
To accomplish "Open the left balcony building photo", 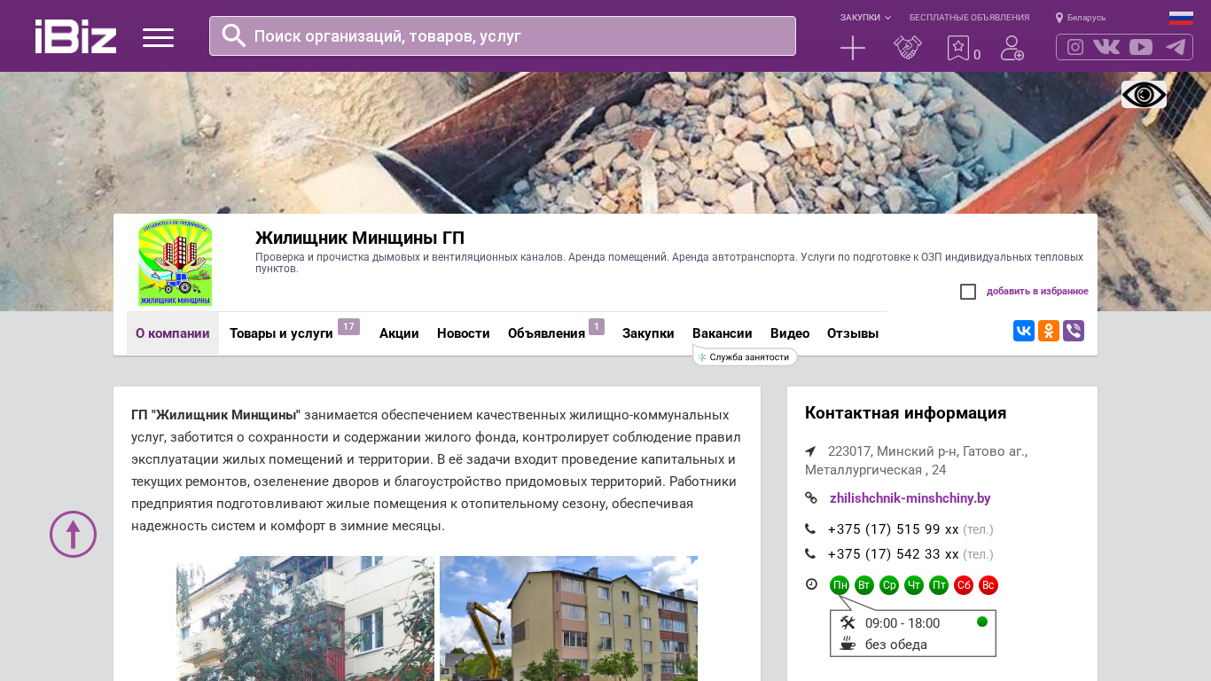I will pos(305,618).
